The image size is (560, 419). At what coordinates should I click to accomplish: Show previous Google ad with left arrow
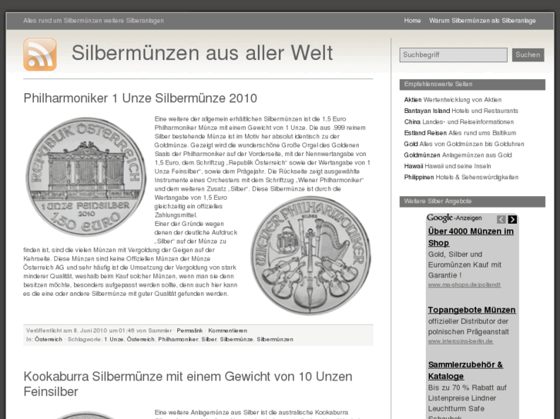click(501, 219)
